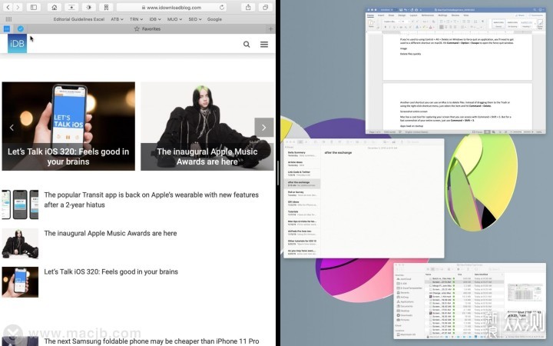Screen dimensions: 553x346
Task: Open Design tab in Word window
Action: click(x=402, y=15)
